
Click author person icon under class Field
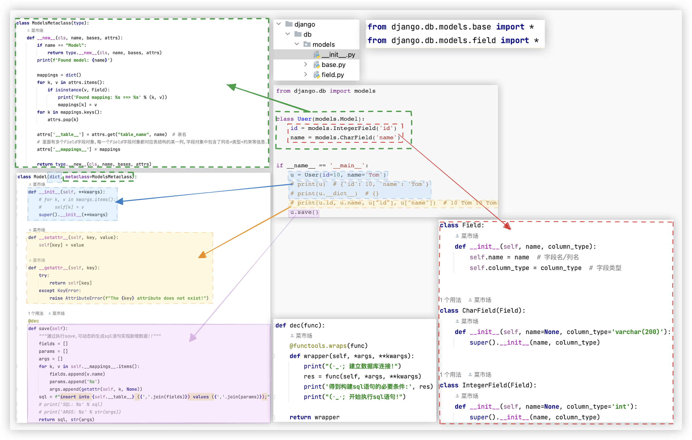coord(457,236)
